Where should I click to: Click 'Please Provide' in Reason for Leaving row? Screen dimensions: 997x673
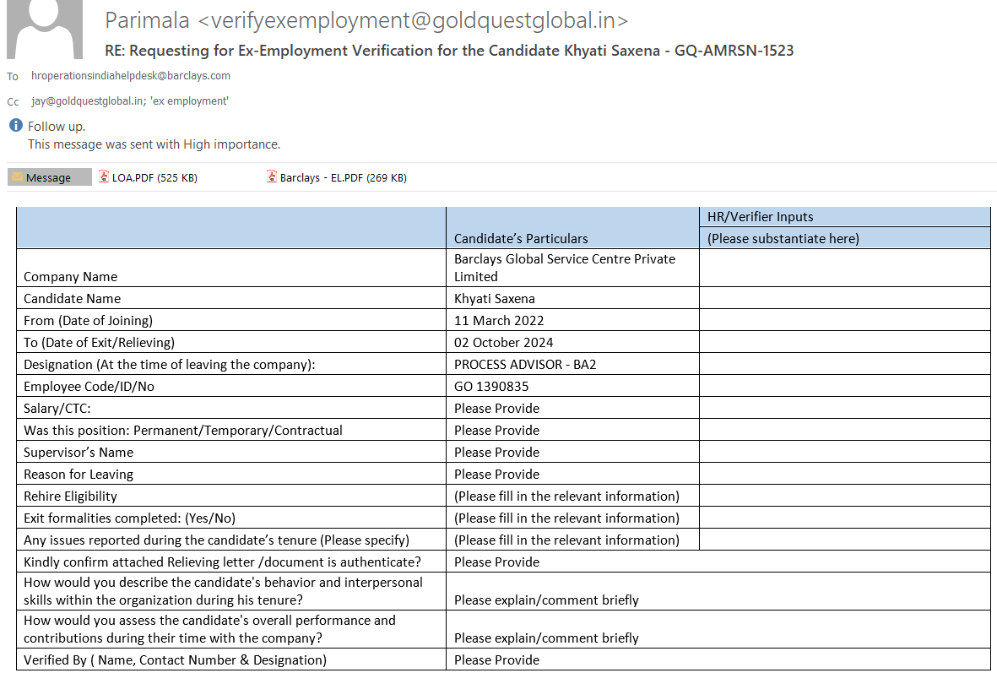tap(496, 474)
